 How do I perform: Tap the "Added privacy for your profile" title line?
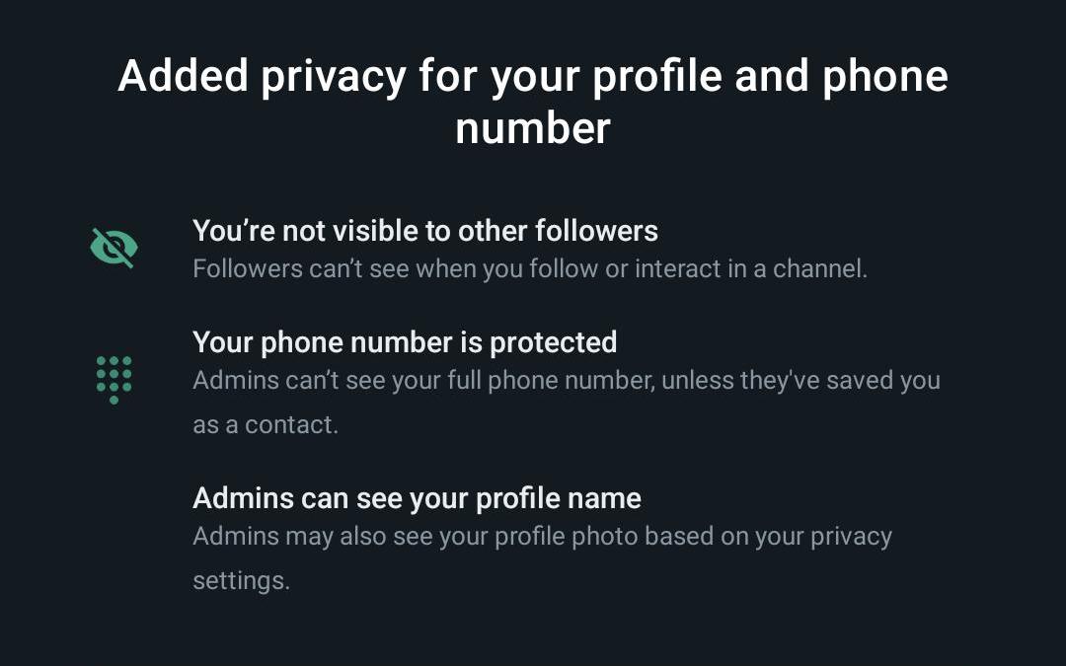[x=533, y=76]
